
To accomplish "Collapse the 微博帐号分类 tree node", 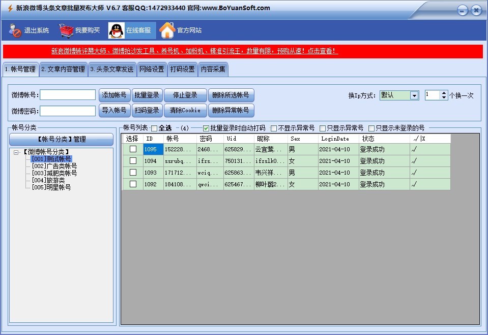I will pyautogui.click(x=16, y=152).
